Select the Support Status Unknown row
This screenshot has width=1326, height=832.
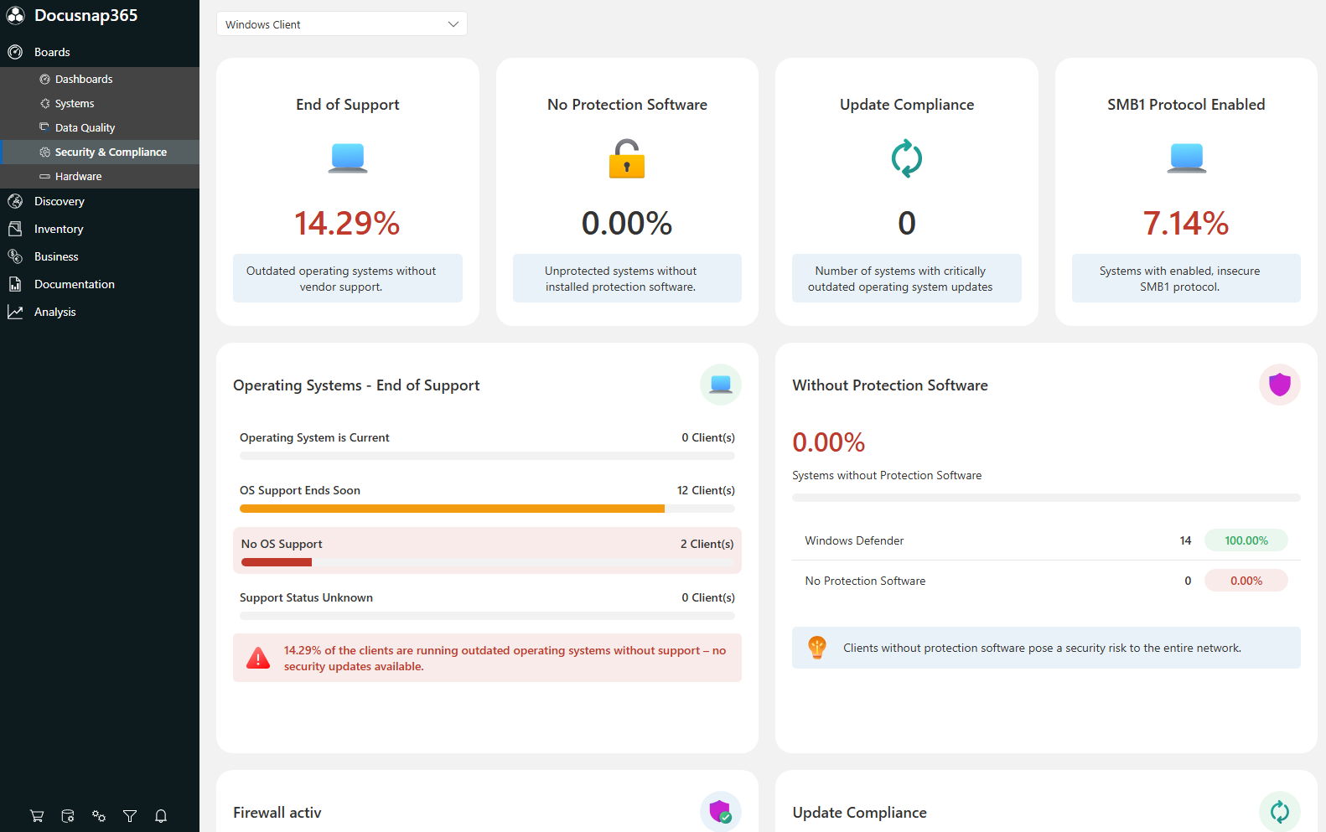coord(487,604)
